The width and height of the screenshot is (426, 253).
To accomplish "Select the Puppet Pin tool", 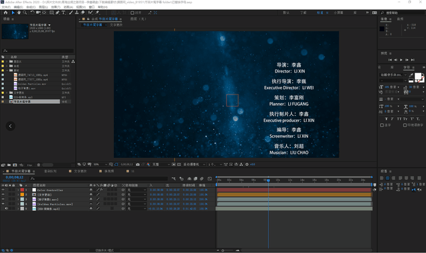I will point(97,13).
